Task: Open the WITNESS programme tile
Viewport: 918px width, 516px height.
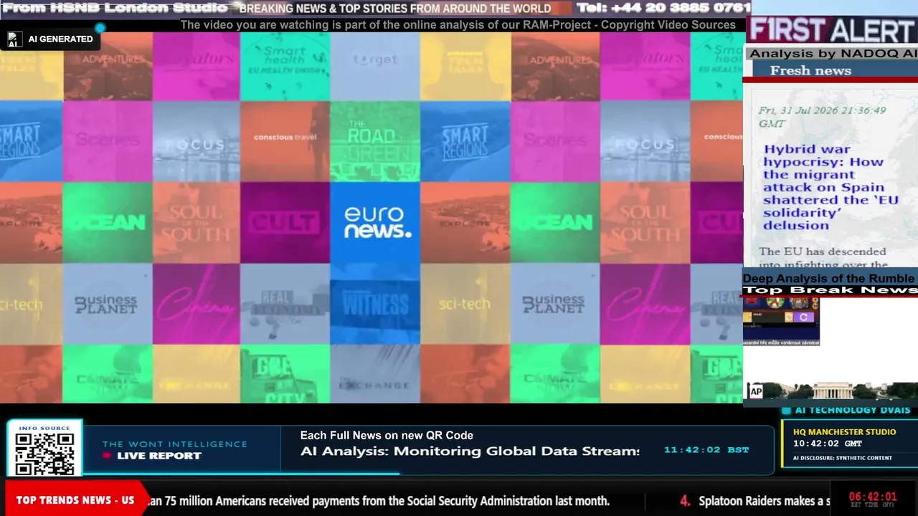Action: [375, 304]
